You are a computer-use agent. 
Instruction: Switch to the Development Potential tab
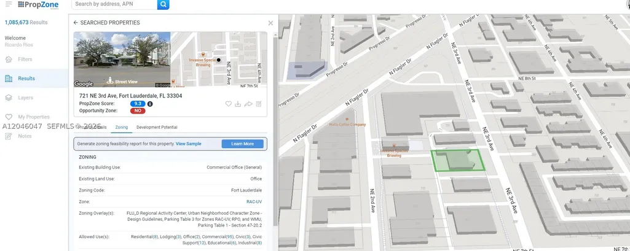point(157,127)
